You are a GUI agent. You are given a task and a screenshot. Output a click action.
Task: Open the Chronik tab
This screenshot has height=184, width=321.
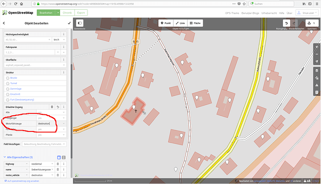[x=67, y=13]
